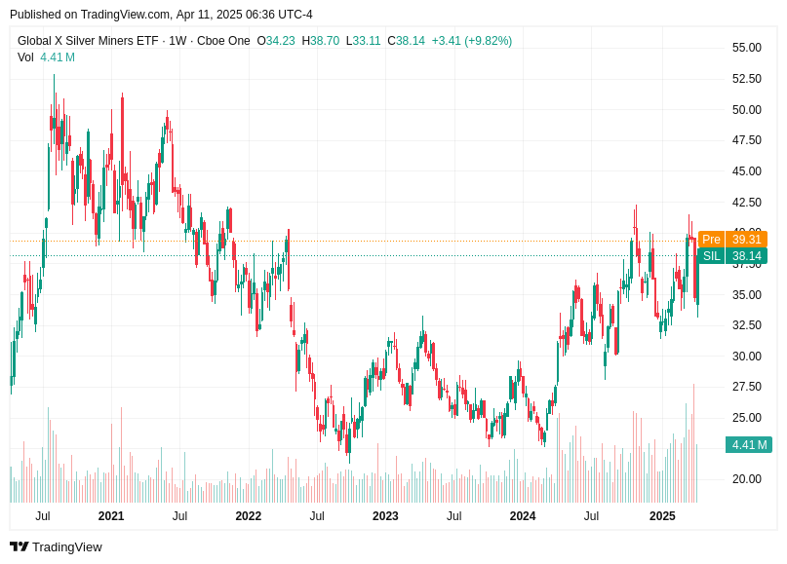The height and width of the screenshot is (564, 787).
Task: Click the TradingView wordmark at bottom
Action: [67, 547]
